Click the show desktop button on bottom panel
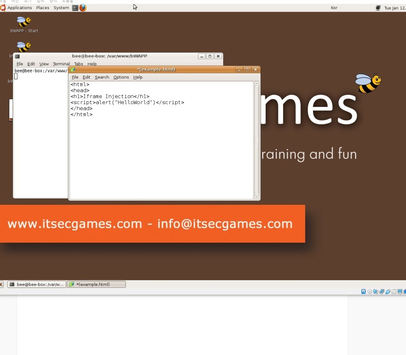 (x=1, y=285)
